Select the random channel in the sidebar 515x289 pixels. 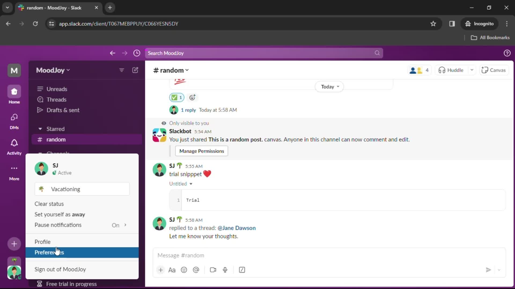87,139
